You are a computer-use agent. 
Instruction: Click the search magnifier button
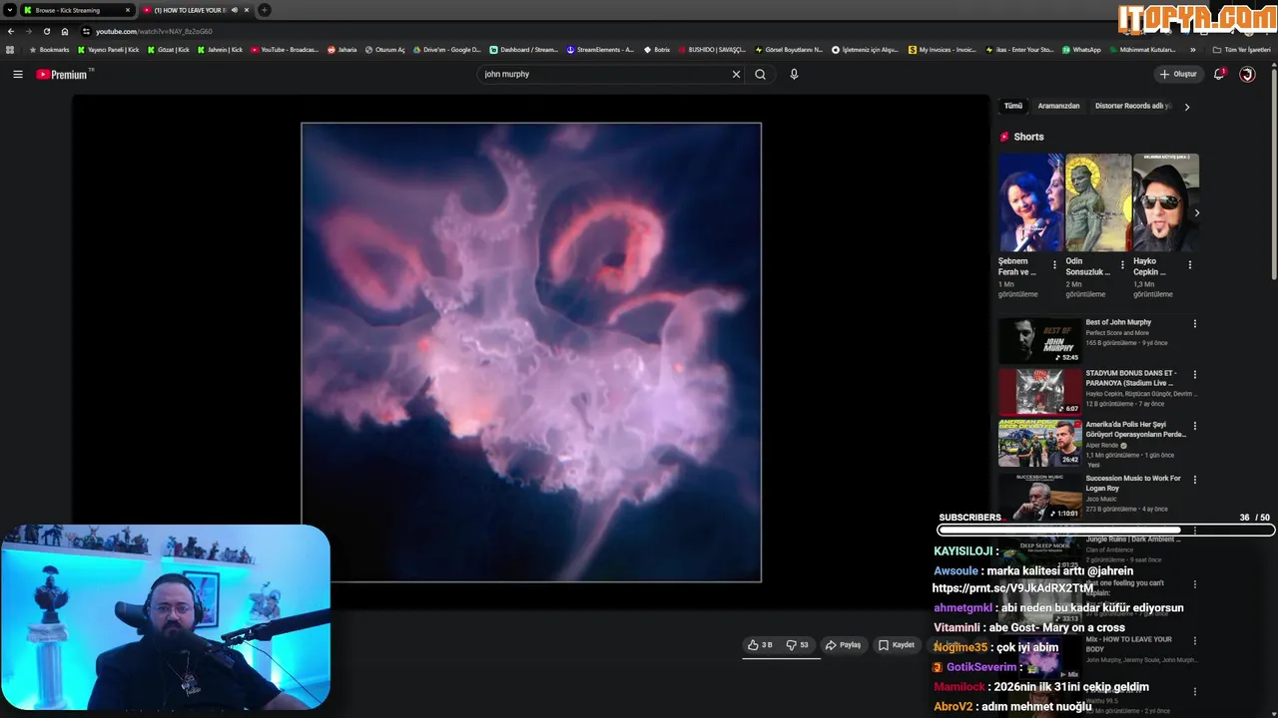[x=760, y=74]
